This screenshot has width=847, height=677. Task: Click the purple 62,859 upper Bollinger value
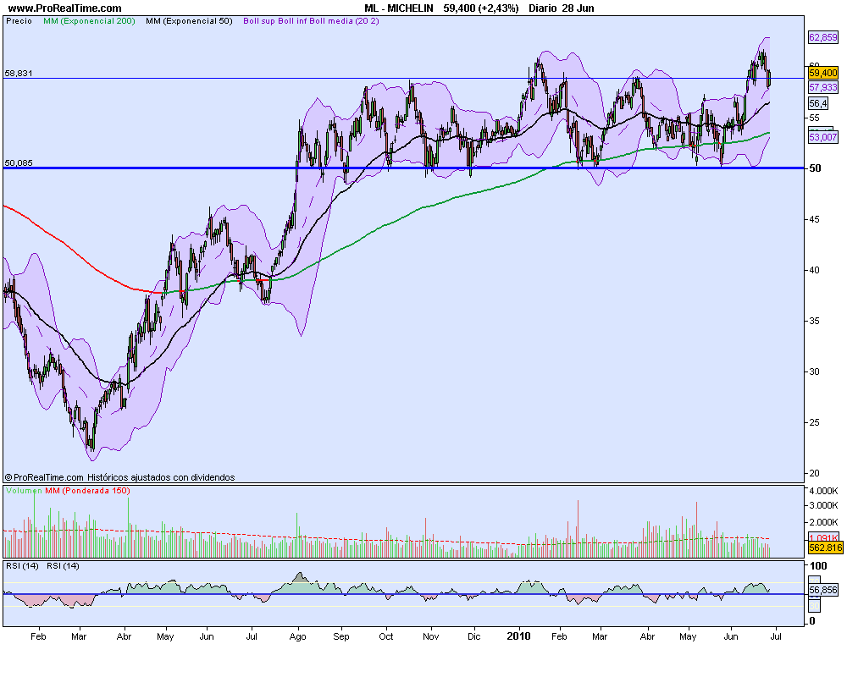[x=822, y=37]
